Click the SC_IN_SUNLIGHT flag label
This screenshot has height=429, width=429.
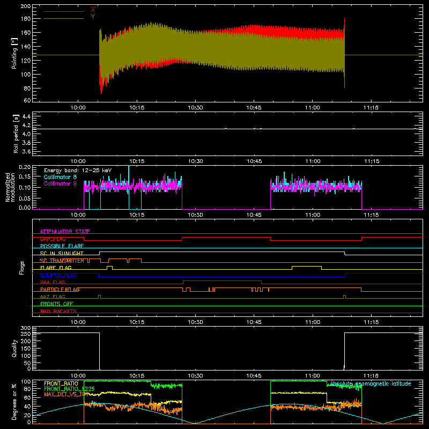pos(62,253)
